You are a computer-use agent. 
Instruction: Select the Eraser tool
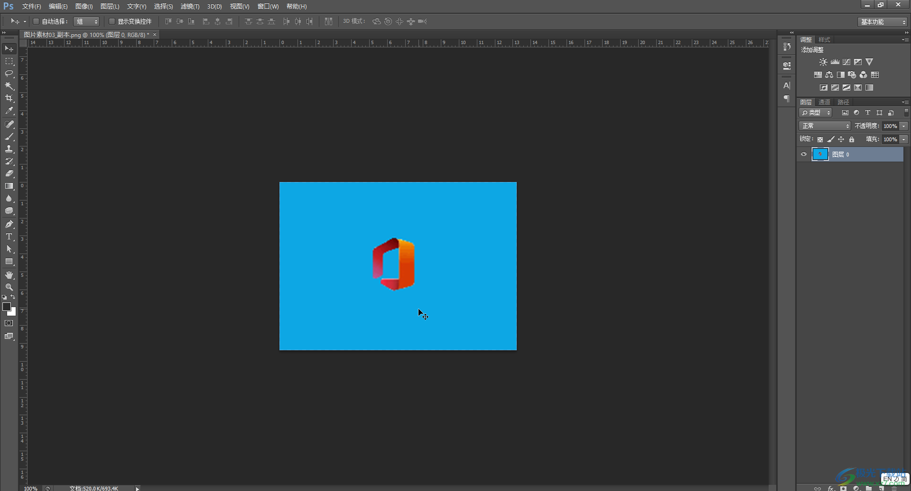[x=9, y=173]
